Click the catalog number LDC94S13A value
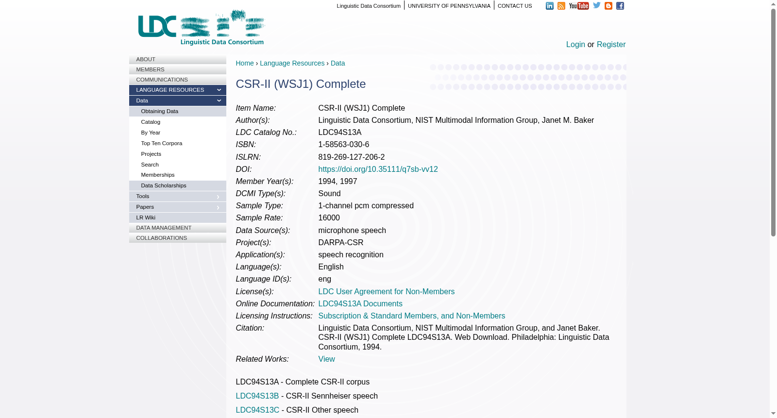This screenshot has width=777, height=418. [339, 133]
